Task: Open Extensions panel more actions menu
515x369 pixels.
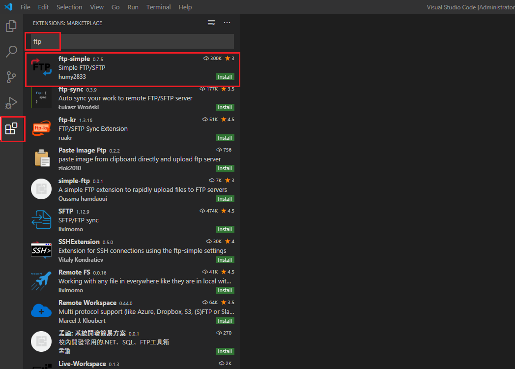Action: [x=227, y=23]
